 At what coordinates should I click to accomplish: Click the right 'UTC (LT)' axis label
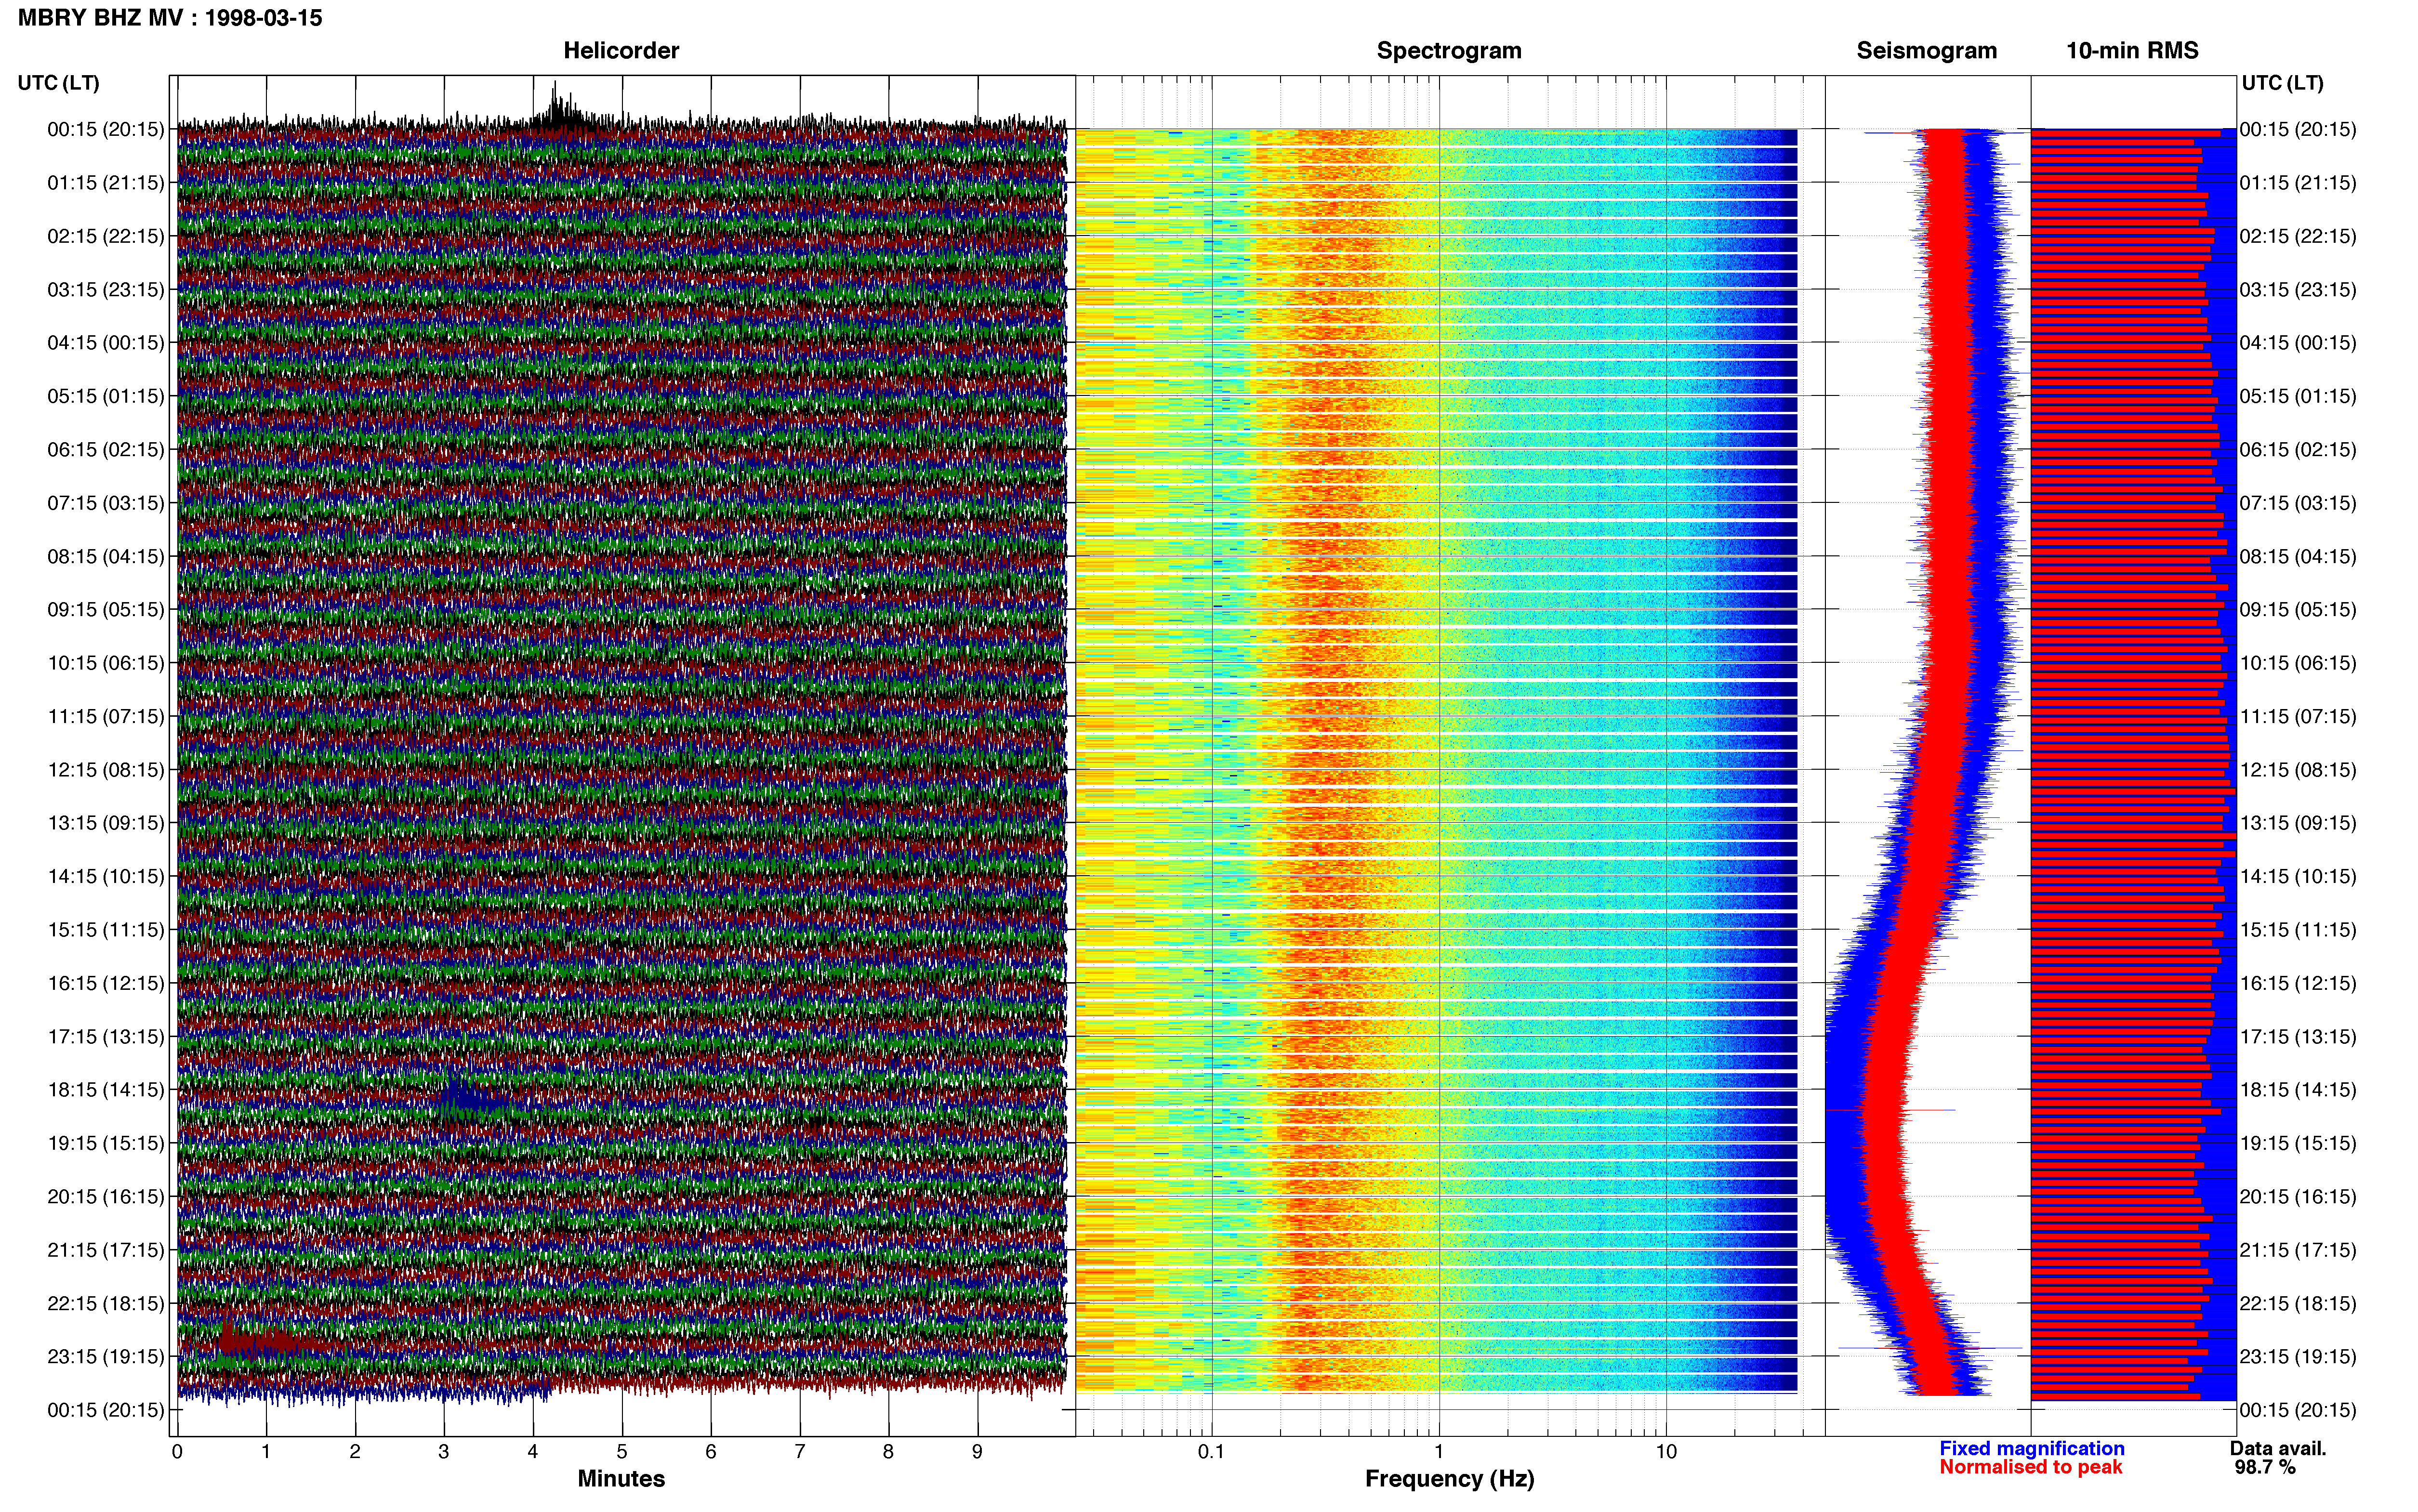(x=2282, y=83)
